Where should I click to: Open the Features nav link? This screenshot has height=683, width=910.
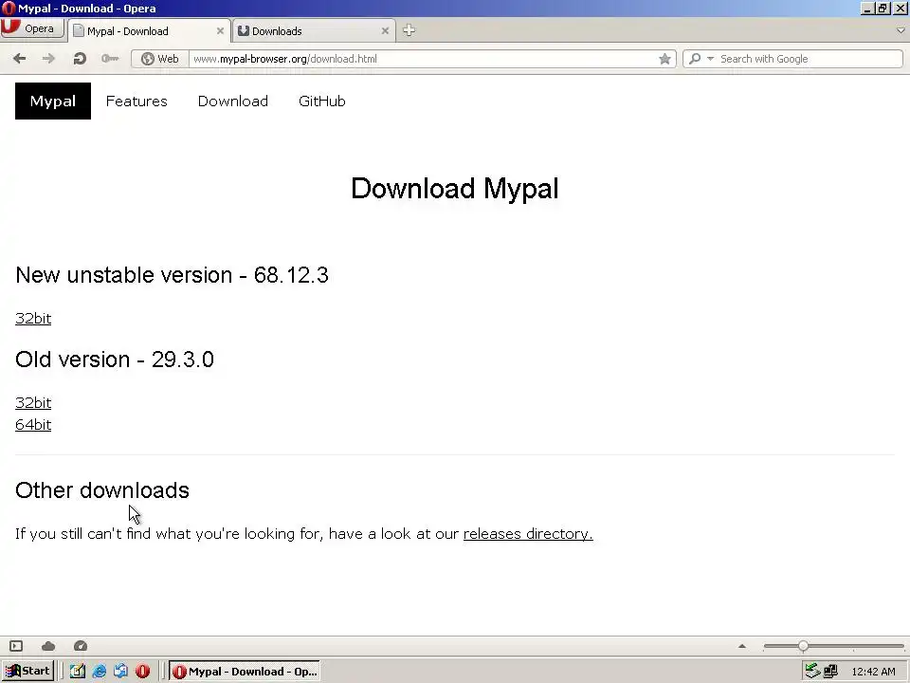point(136,102)
